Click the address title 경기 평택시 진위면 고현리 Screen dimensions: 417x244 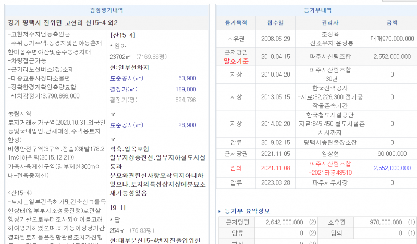click(63, 23)
